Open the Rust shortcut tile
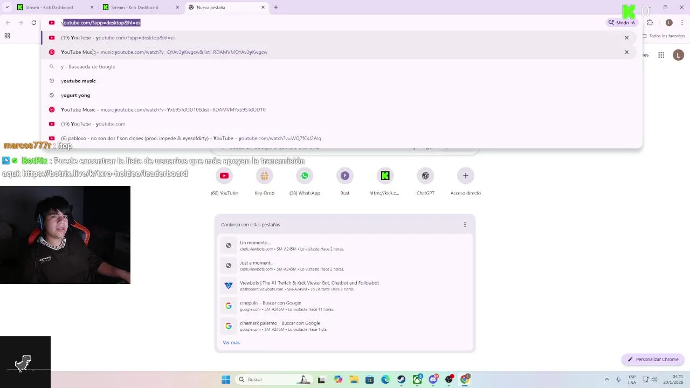 345,182
